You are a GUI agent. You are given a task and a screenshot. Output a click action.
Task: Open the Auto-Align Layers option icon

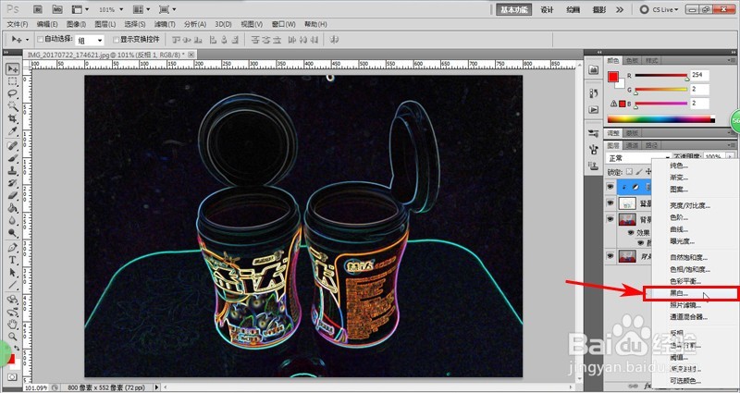pos(336,40)
